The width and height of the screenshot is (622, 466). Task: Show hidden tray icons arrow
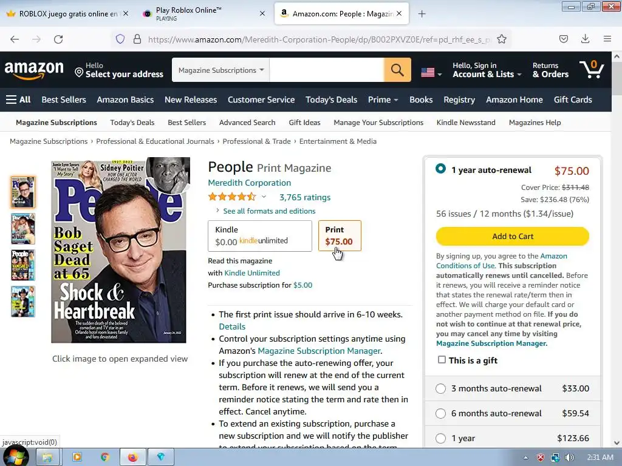(525, 458)
